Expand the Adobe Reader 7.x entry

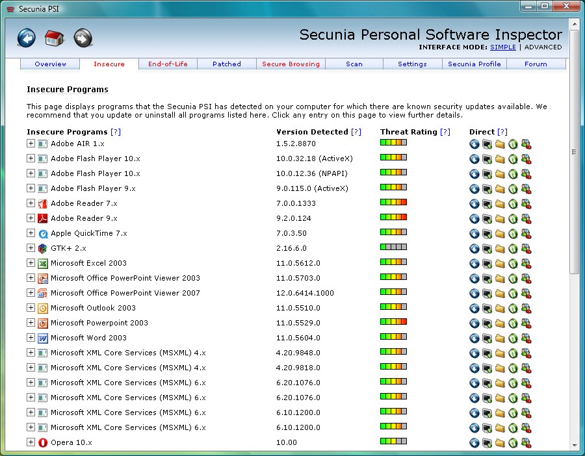pos(31,203)
